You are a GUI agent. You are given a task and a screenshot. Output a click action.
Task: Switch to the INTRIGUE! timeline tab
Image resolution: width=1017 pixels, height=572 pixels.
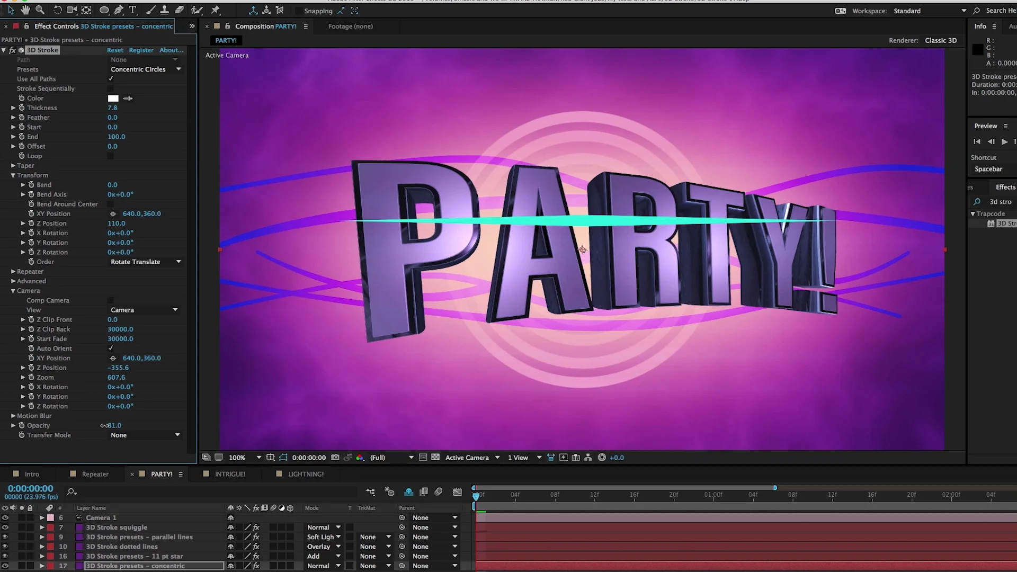click(230, 474)
